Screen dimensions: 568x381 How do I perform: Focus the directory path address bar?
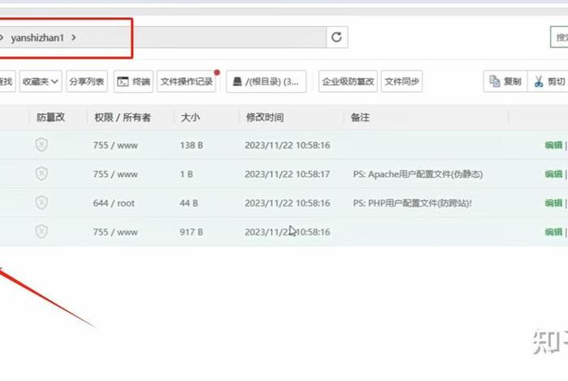click(163, 37)
